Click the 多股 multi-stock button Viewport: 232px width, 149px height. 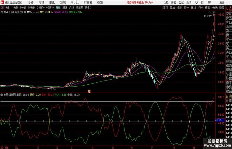pos(179,8)
